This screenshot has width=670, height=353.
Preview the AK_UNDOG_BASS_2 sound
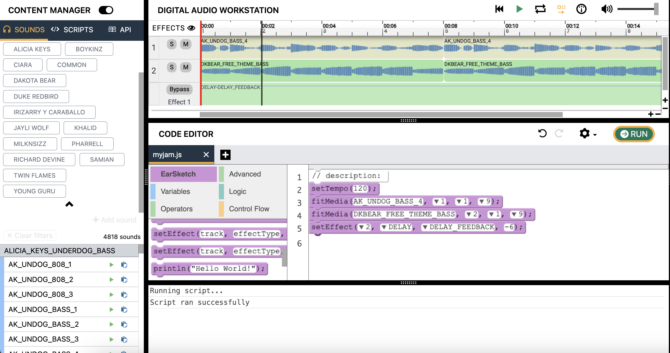[x=111, y=324]
